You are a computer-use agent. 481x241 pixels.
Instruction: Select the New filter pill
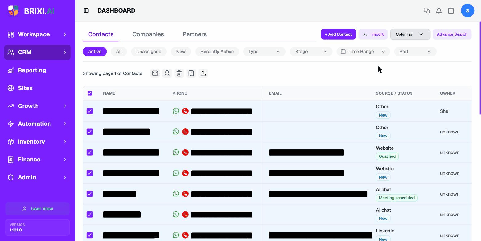click(181, 51)
